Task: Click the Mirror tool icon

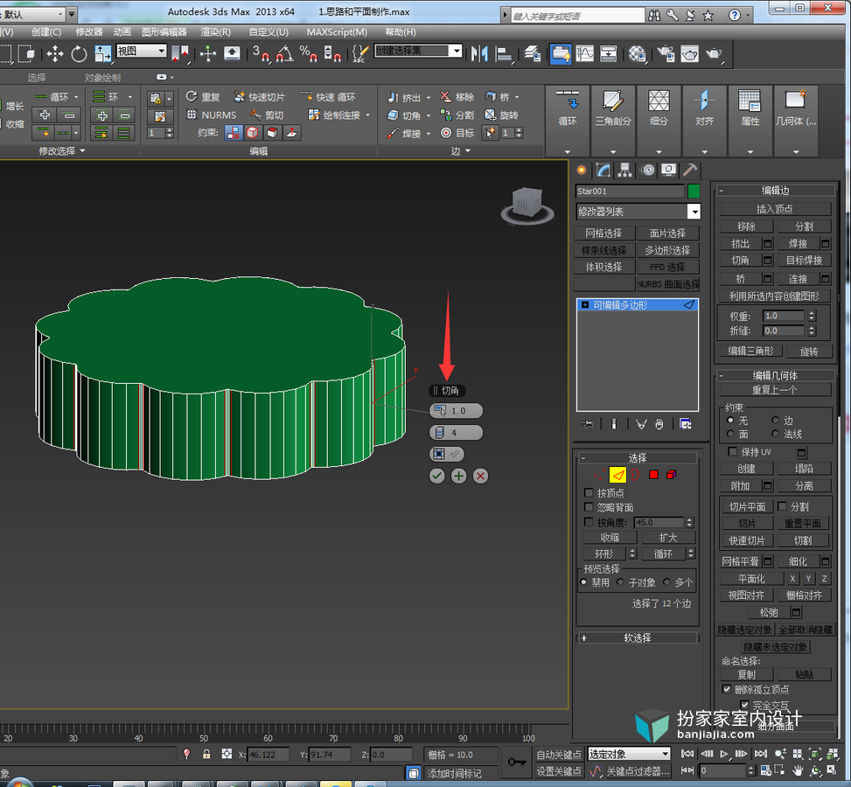Action: tap(480, 53)
